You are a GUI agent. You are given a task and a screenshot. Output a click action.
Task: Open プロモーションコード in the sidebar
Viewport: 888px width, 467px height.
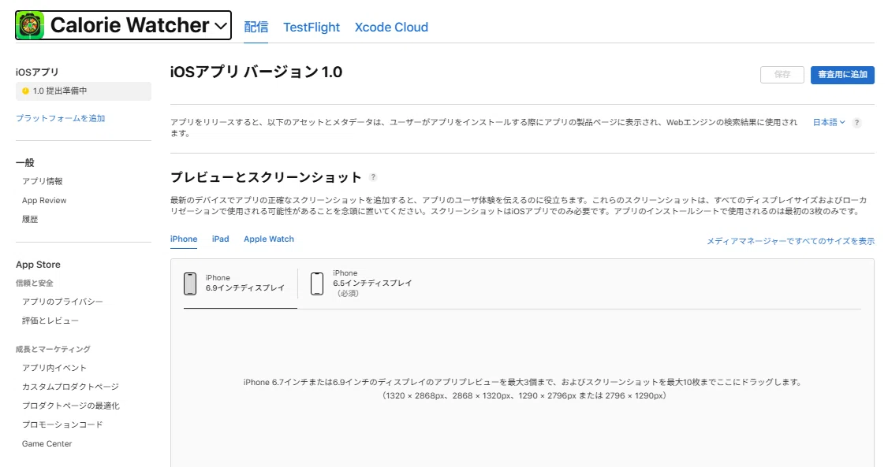[x=62, y=424]
